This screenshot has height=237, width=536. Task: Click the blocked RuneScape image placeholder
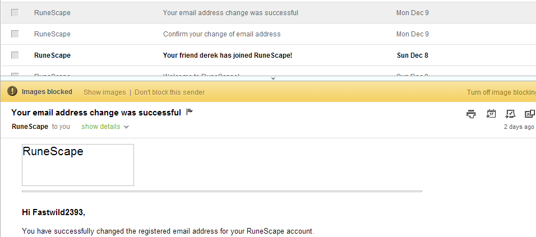point(78,165)
